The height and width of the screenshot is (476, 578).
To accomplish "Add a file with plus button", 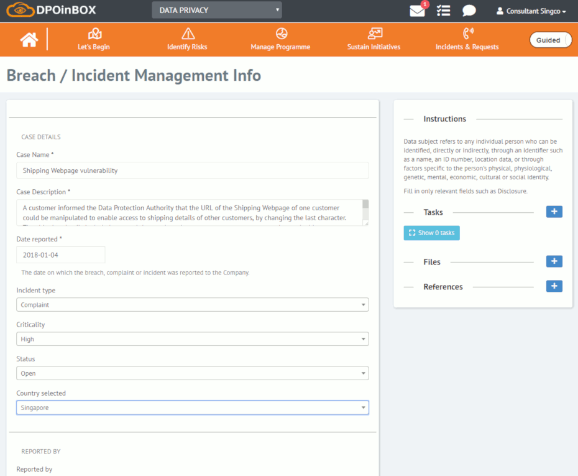I will click(x=554, y=261).
